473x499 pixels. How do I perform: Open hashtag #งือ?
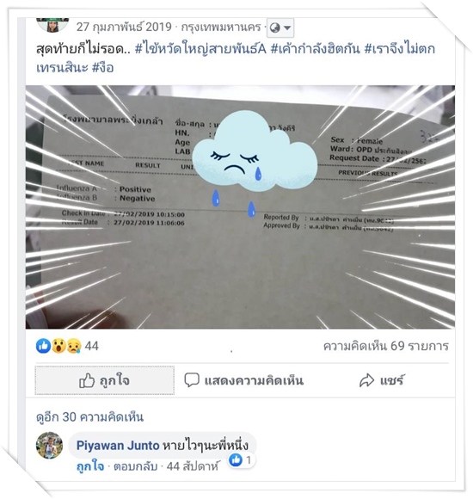point(102,67)
